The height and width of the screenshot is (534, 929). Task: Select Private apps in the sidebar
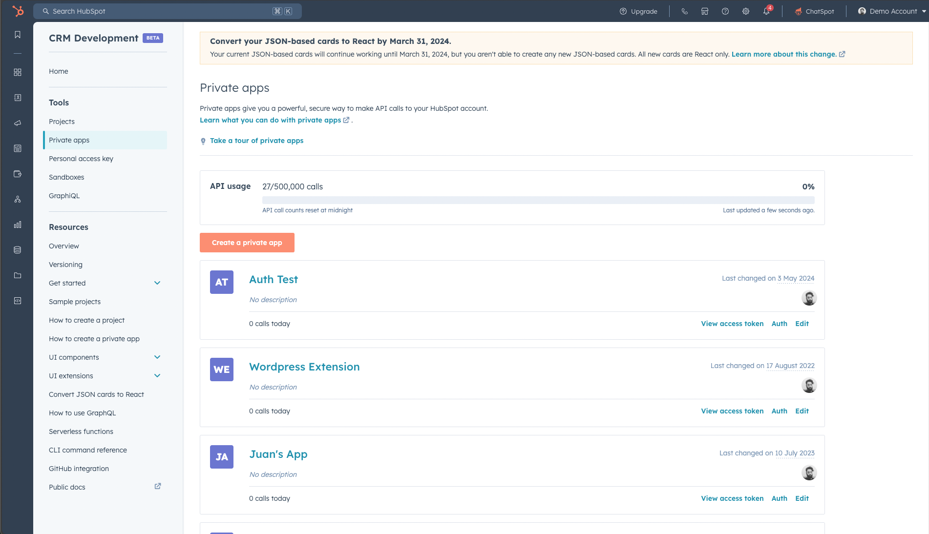pos(105,140)
